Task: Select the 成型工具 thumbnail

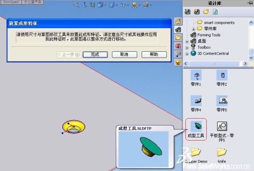Action: coord(196,129)
